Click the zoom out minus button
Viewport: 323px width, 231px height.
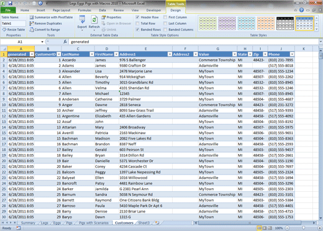point(287,228)
